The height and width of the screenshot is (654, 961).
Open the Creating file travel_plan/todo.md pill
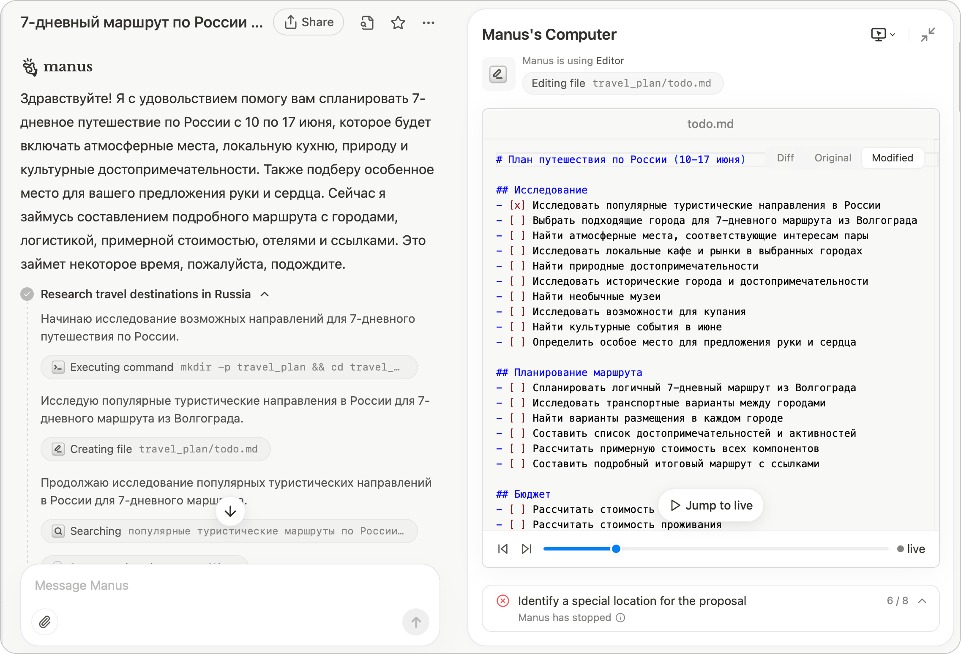156,449
